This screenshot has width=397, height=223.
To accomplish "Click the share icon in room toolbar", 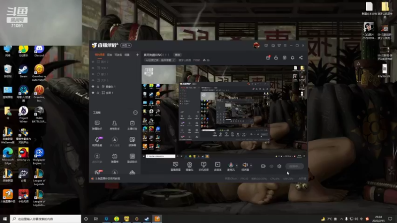I will coord(301,57).
